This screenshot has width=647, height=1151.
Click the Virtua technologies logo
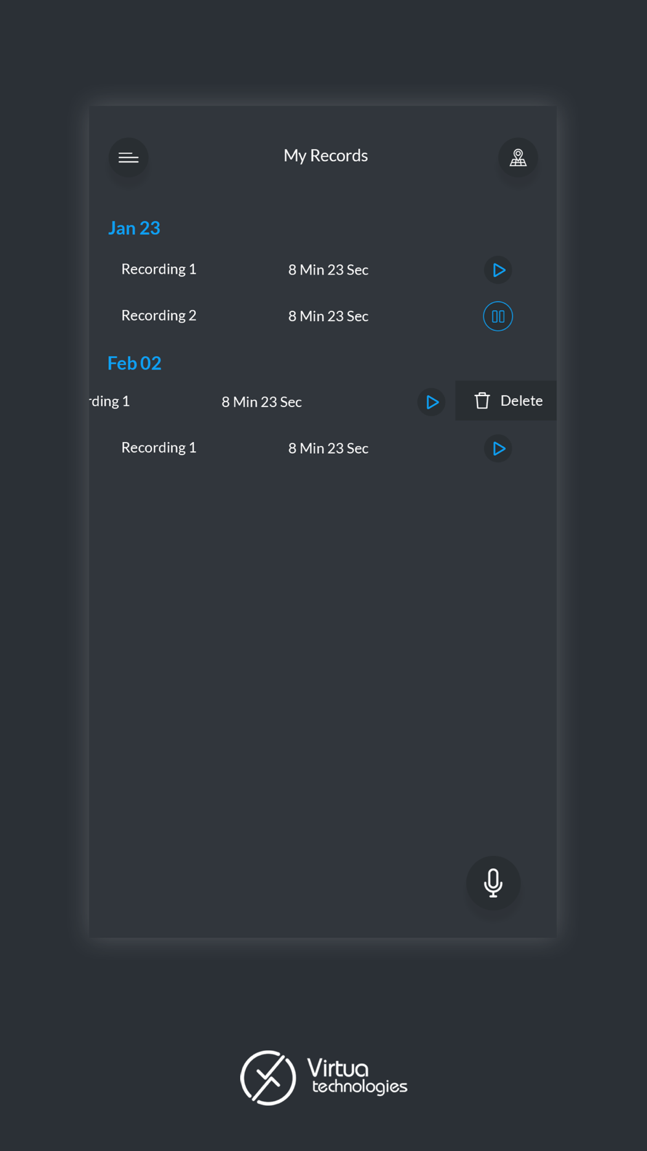[x=323, y=1078]
